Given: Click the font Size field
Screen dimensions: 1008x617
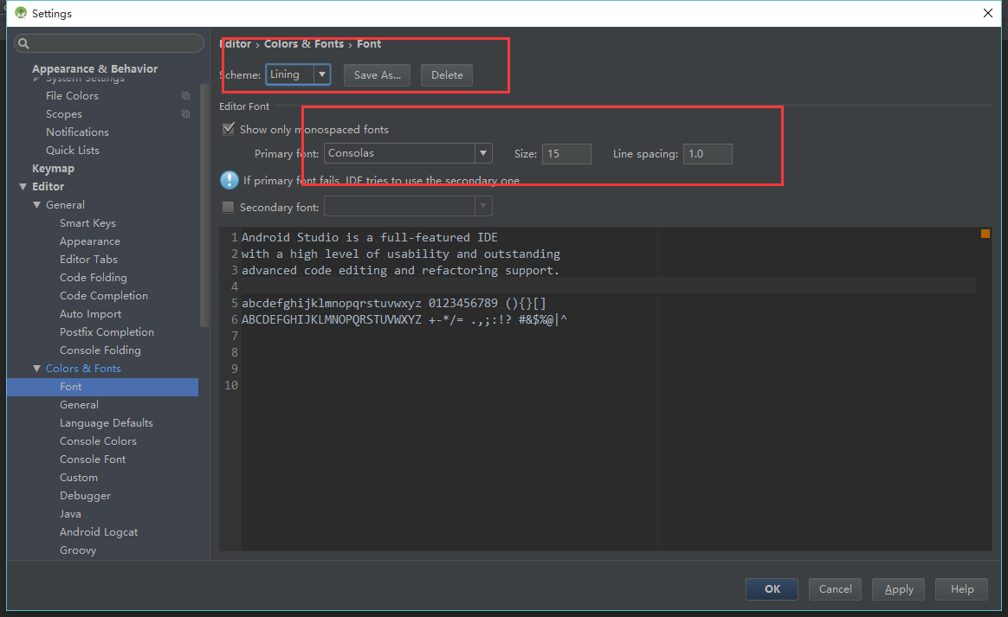Looking at the screenshot, I should coord(566,154).
